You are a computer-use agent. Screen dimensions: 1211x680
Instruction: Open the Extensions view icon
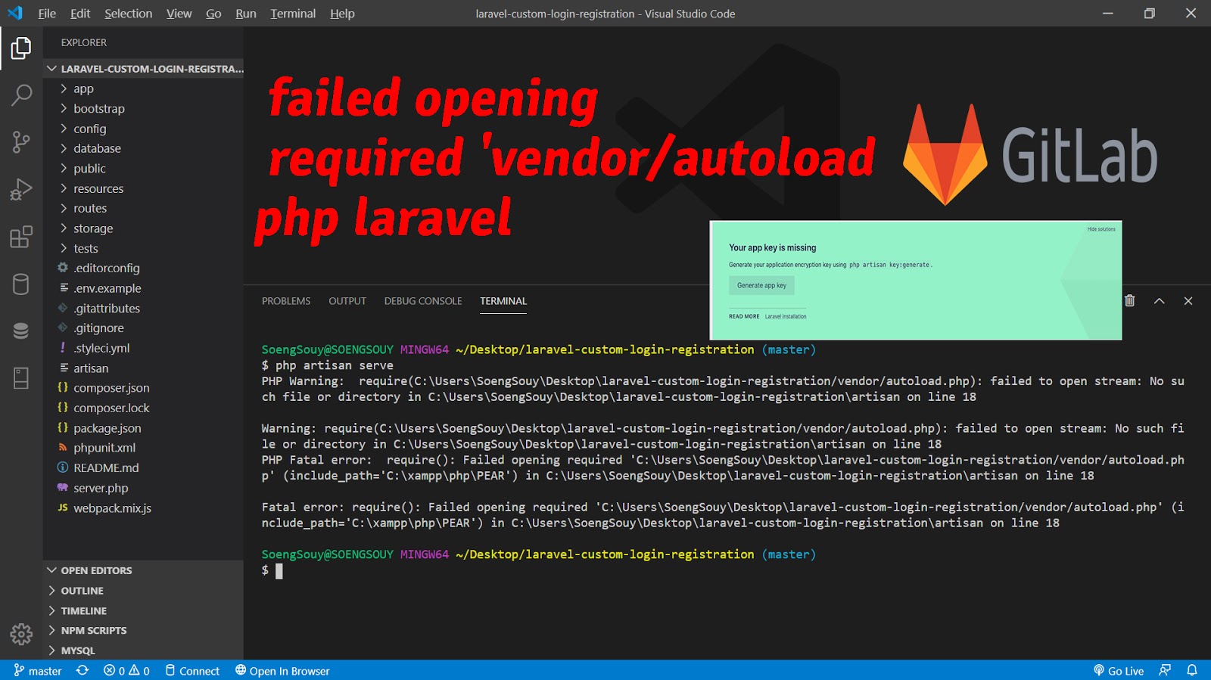[x=21, y=237]
